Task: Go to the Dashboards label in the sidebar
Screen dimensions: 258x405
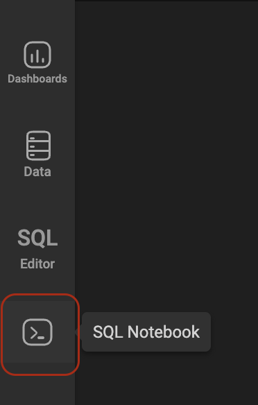Action: [x=37, y=78]
